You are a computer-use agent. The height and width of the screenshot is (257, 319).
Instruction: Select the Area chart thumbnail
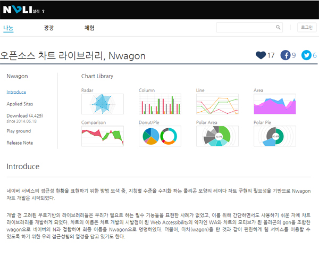pos(275,104)
